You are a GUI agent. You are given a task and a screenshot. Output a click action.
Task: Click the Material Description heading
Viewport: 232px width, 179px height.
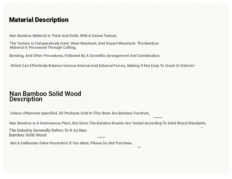(x=39, y=20)
